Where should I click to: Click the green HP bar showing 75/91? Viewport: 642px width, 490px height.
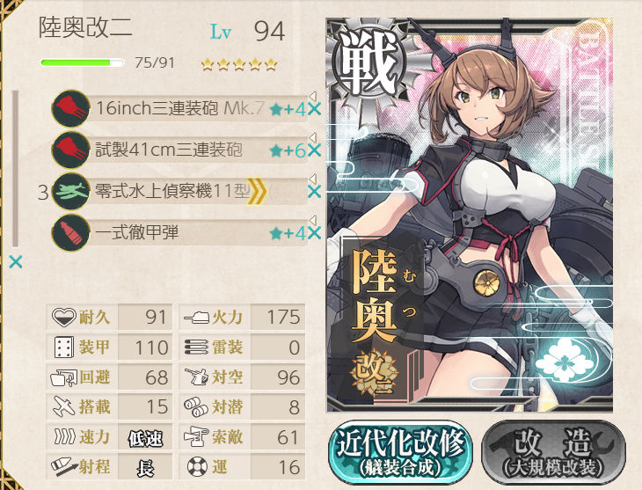coord(82,62)
